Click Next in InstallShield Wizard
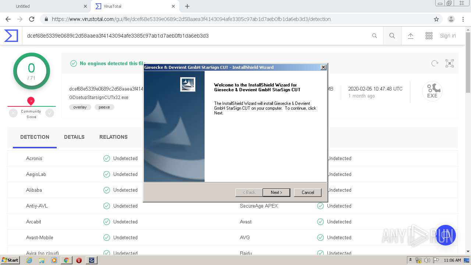The height and width of the screenshot is (265, 471). tap(276, 192)
